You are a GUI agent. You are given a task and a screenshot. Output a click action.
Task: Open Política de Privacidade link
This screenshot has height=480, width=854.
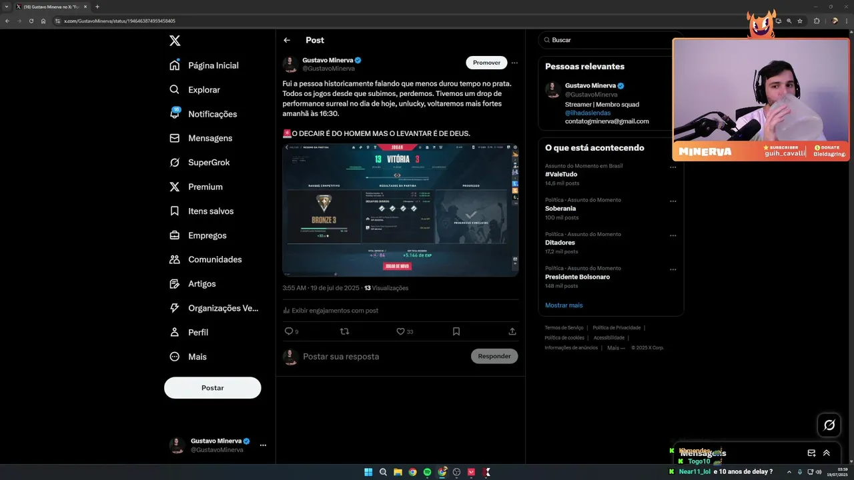[x=616, y=328]
